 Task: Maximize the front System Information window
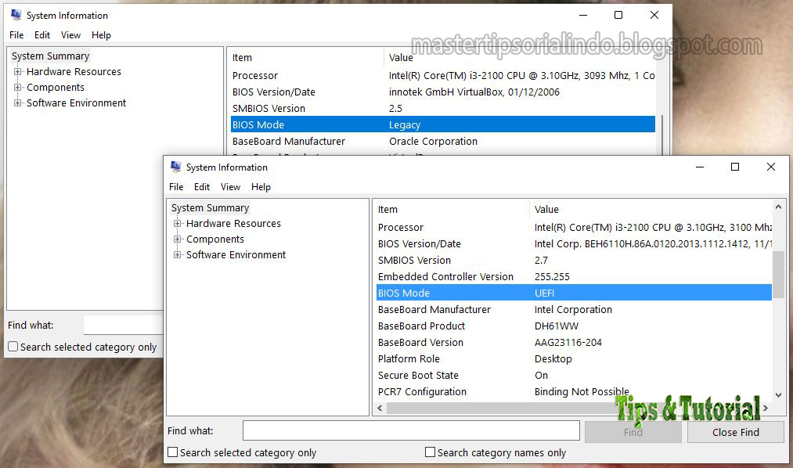[x=735, y=167]
